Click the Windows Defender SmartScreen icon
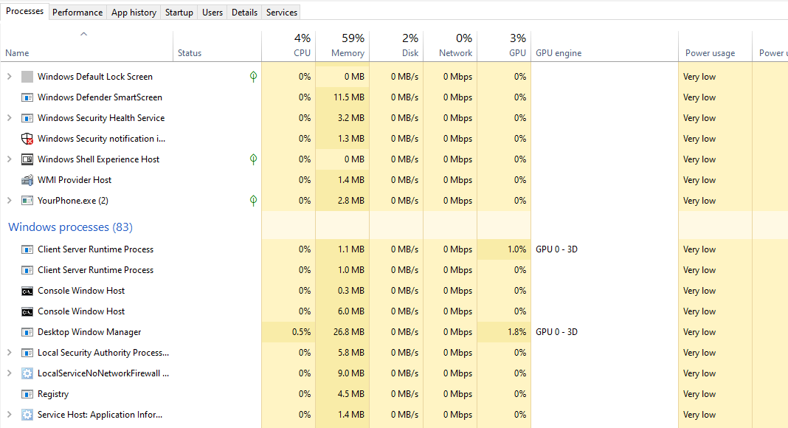Screen dimensions: 788x428 click(x=27, y=97)
